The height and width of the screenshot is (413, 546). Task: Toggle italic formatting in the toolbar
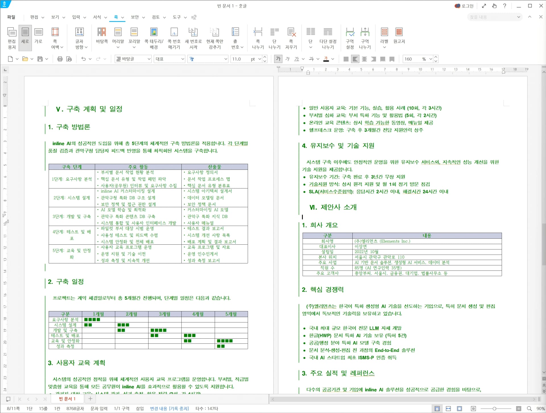[288, 59]
